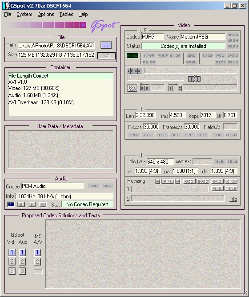The width and height of the screenshot is (249, 297).
Task: Click MS A/V test 2 button
Action: click(37, 262)
